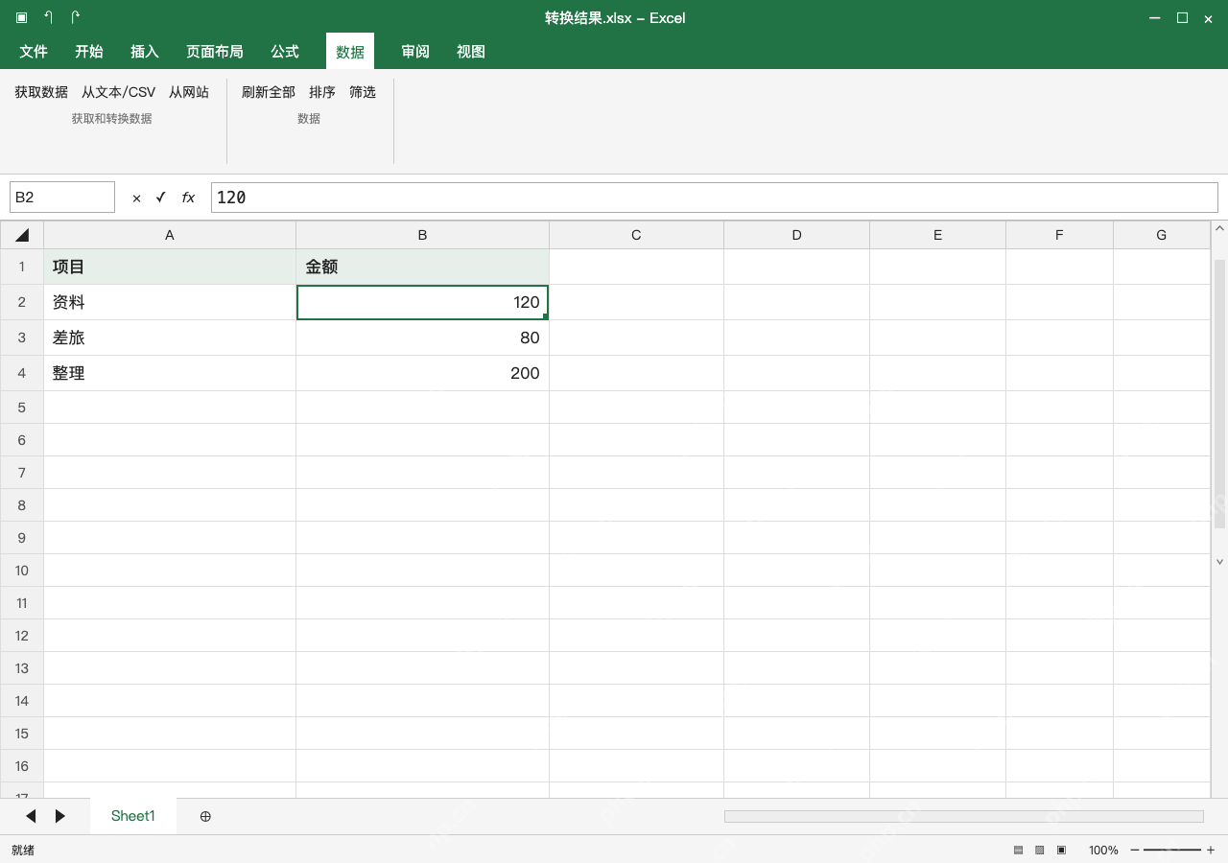The image size is (1228, 863).
Task: Open the 文件 menu tab
Action: tap(34, 52)
